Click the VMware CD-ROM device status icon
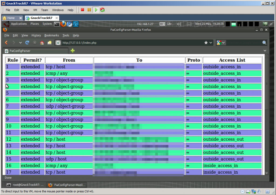The width and height of the screenshot is (276, 195). pos(242,192)
